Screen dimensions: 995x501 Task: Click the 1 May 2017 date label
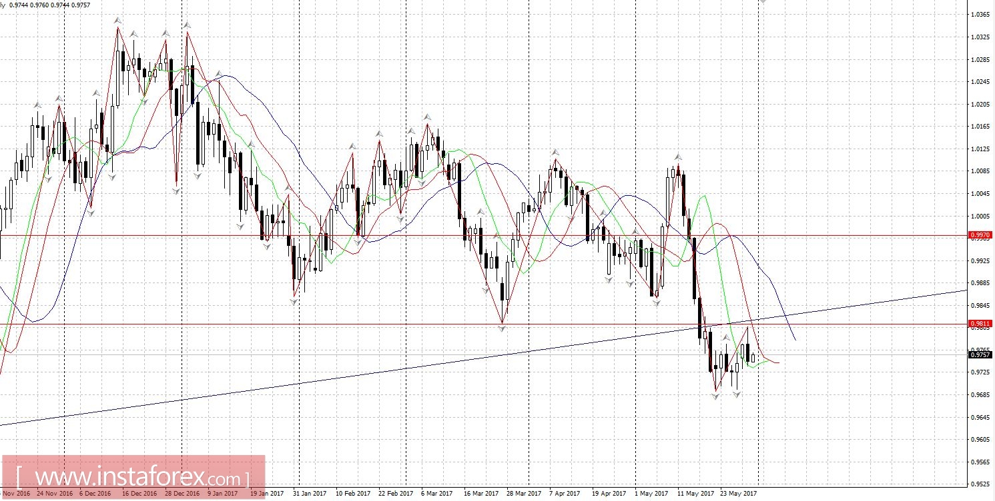651,494
